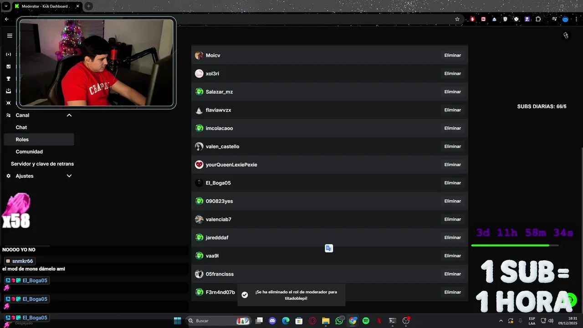Open the purple person extension icon
This screenshot has width=583, height=328.
point(527,19)
